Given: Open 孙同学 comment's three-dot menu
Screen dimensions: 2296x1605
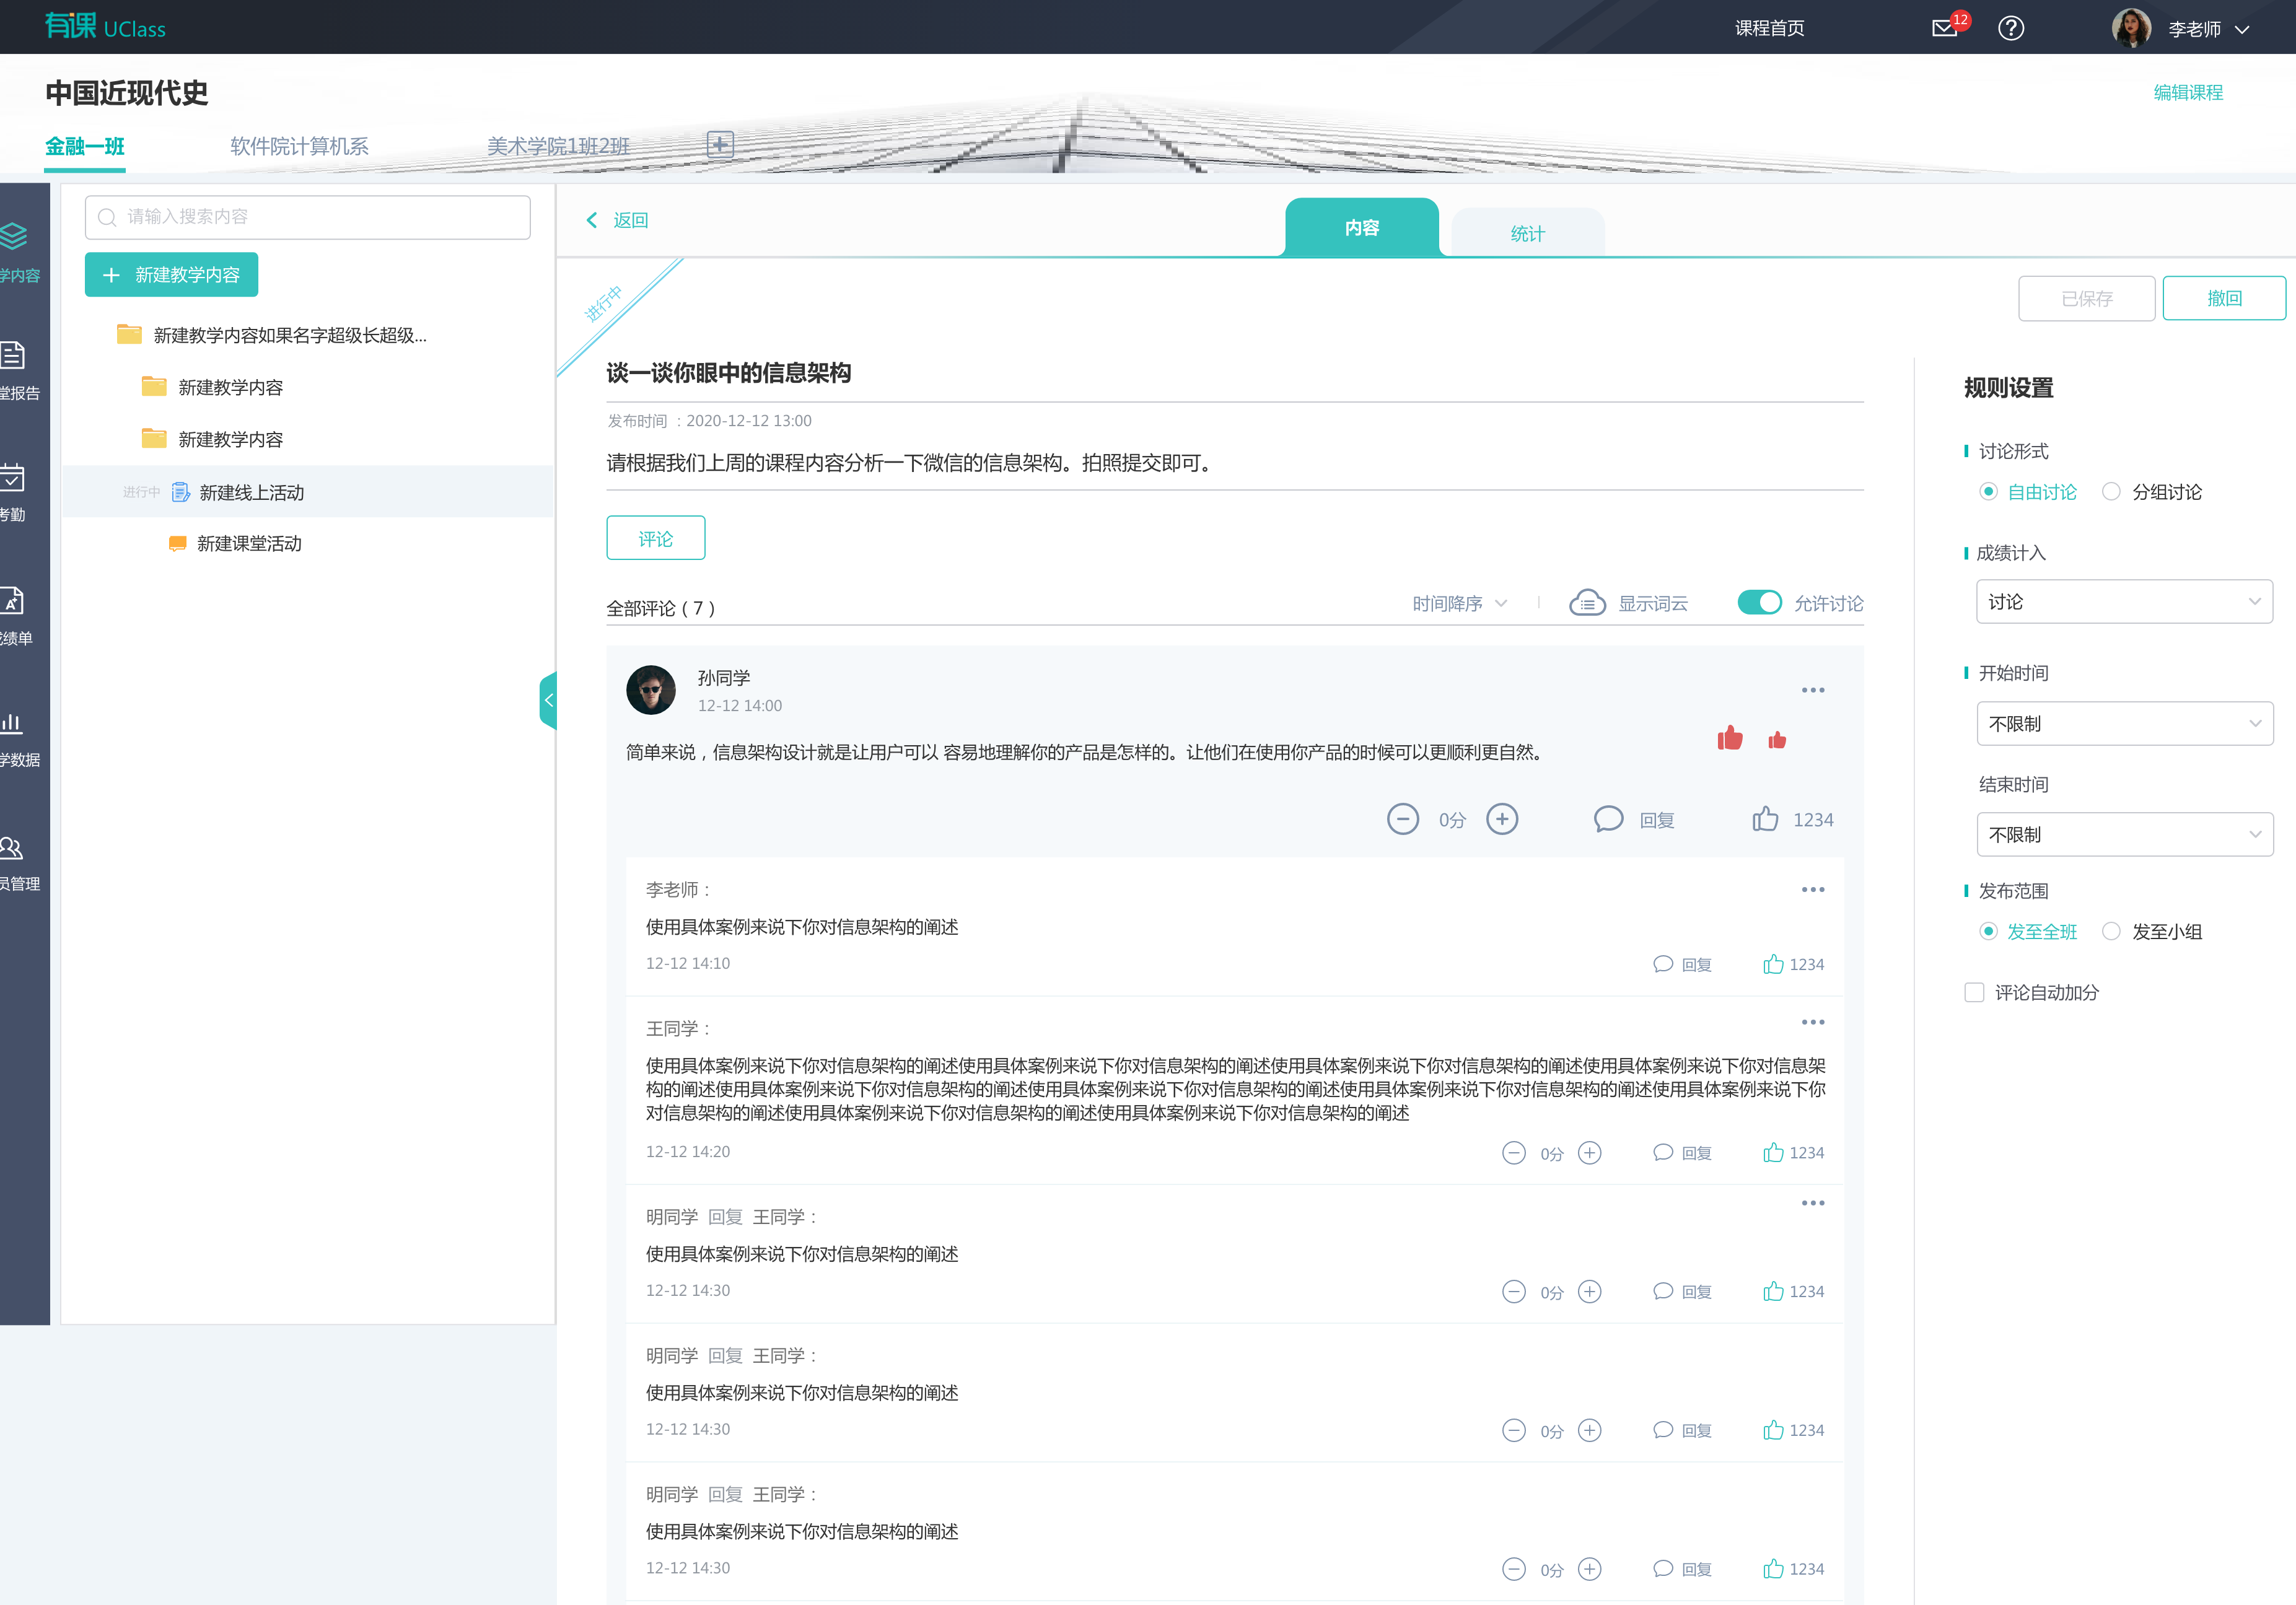Looking at the screenshot, I should pyautogui.click(x=1812, y=690).
